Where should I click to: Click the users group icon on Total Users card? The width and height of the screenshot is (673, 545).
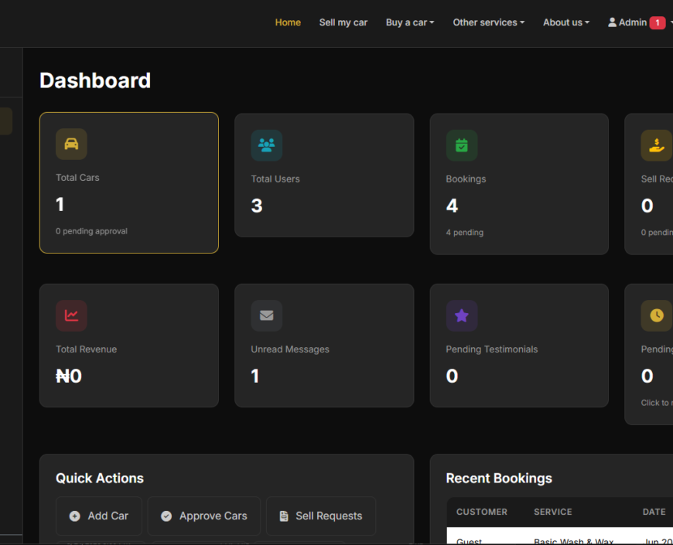point(267,145)
